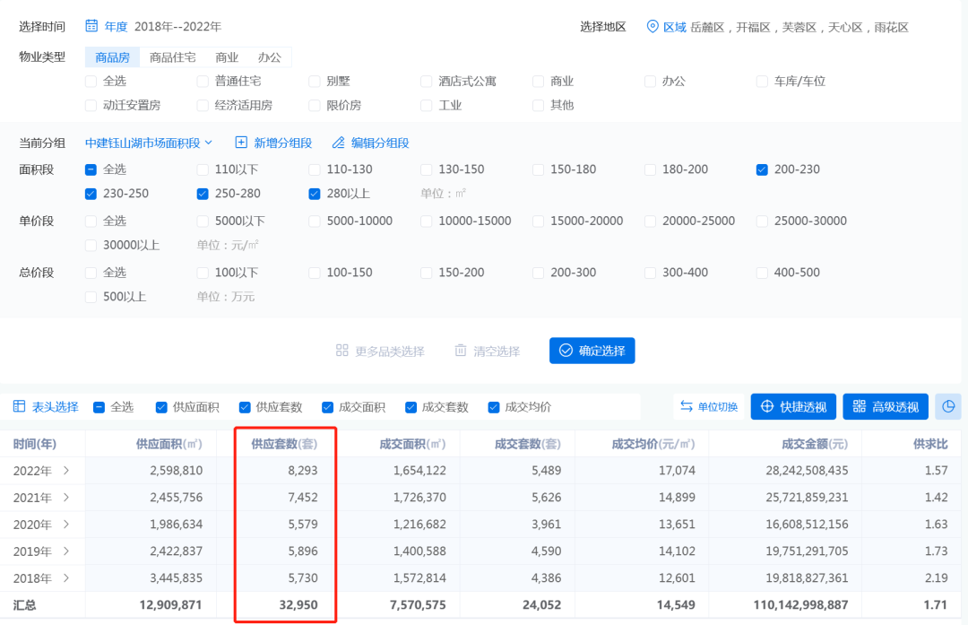
Task: Open the pie chart view icon
Action: [948, 406]
